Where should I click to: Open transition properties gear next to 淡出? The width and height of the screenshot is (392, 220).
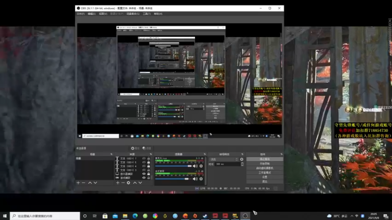[x=242, y=159]
